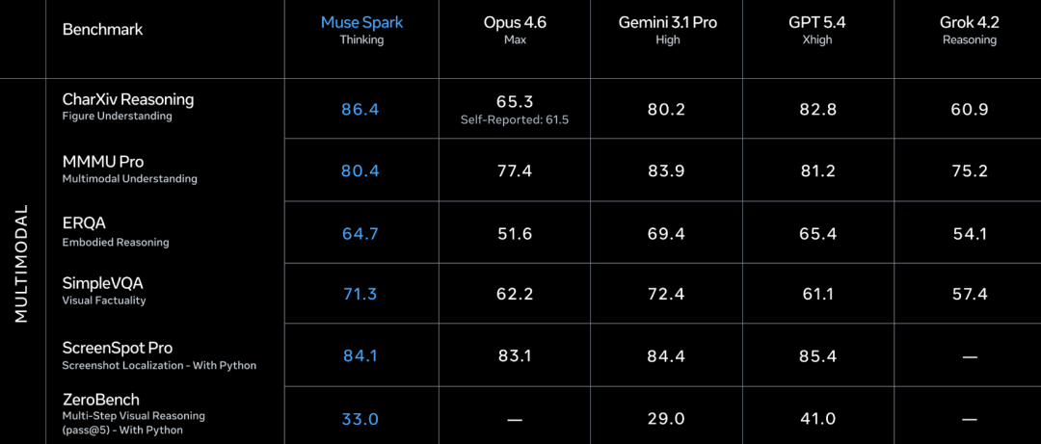The image size is (1041, 444).
Task: Select the Muse Spark Thinking column header
Action: coord(361,30)
